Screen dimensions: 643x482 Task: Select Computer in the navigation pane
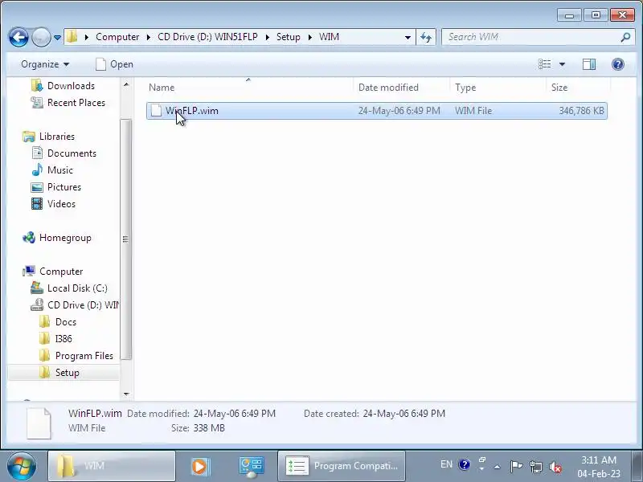pyautogui.click(x=53, y=272)
